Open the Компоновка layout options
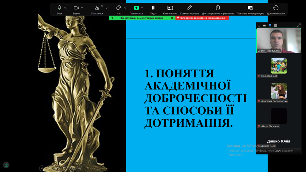Viewport: 306px width, 172px height. point(170,8)
